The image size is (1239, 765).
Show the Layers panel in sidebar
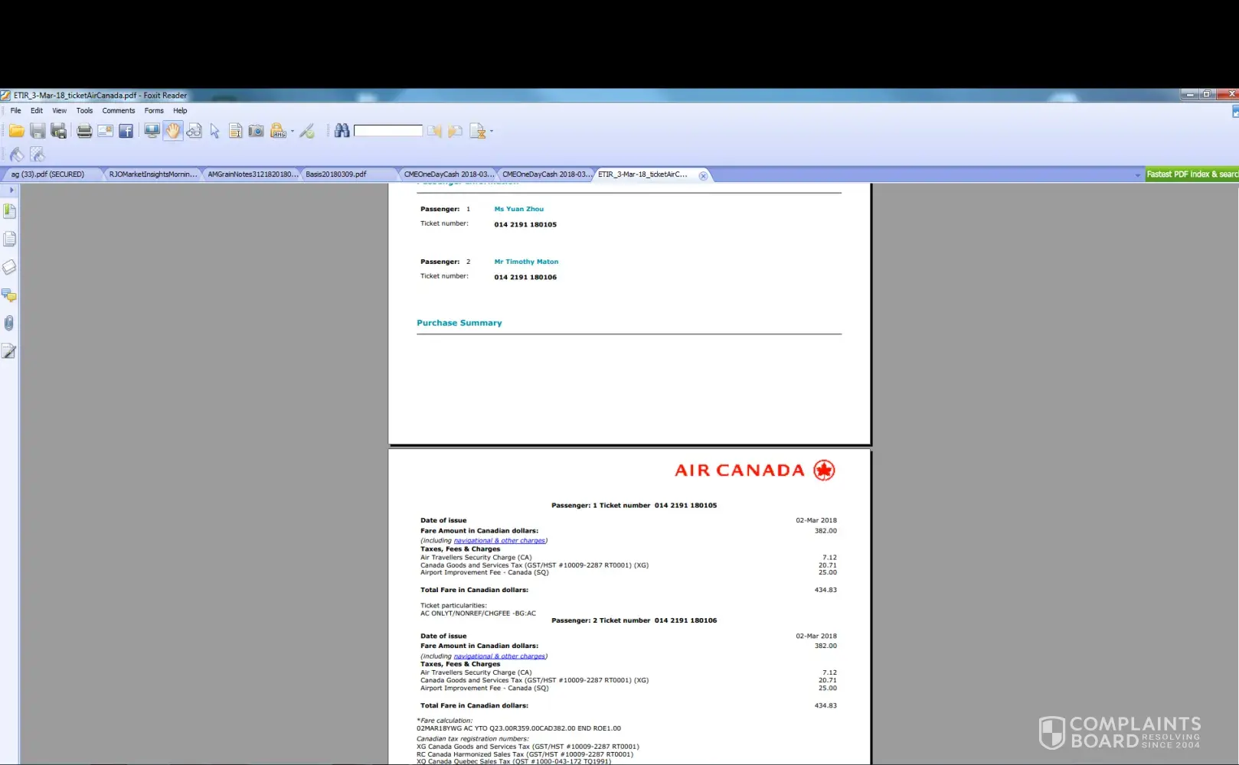tap(9, 267)
